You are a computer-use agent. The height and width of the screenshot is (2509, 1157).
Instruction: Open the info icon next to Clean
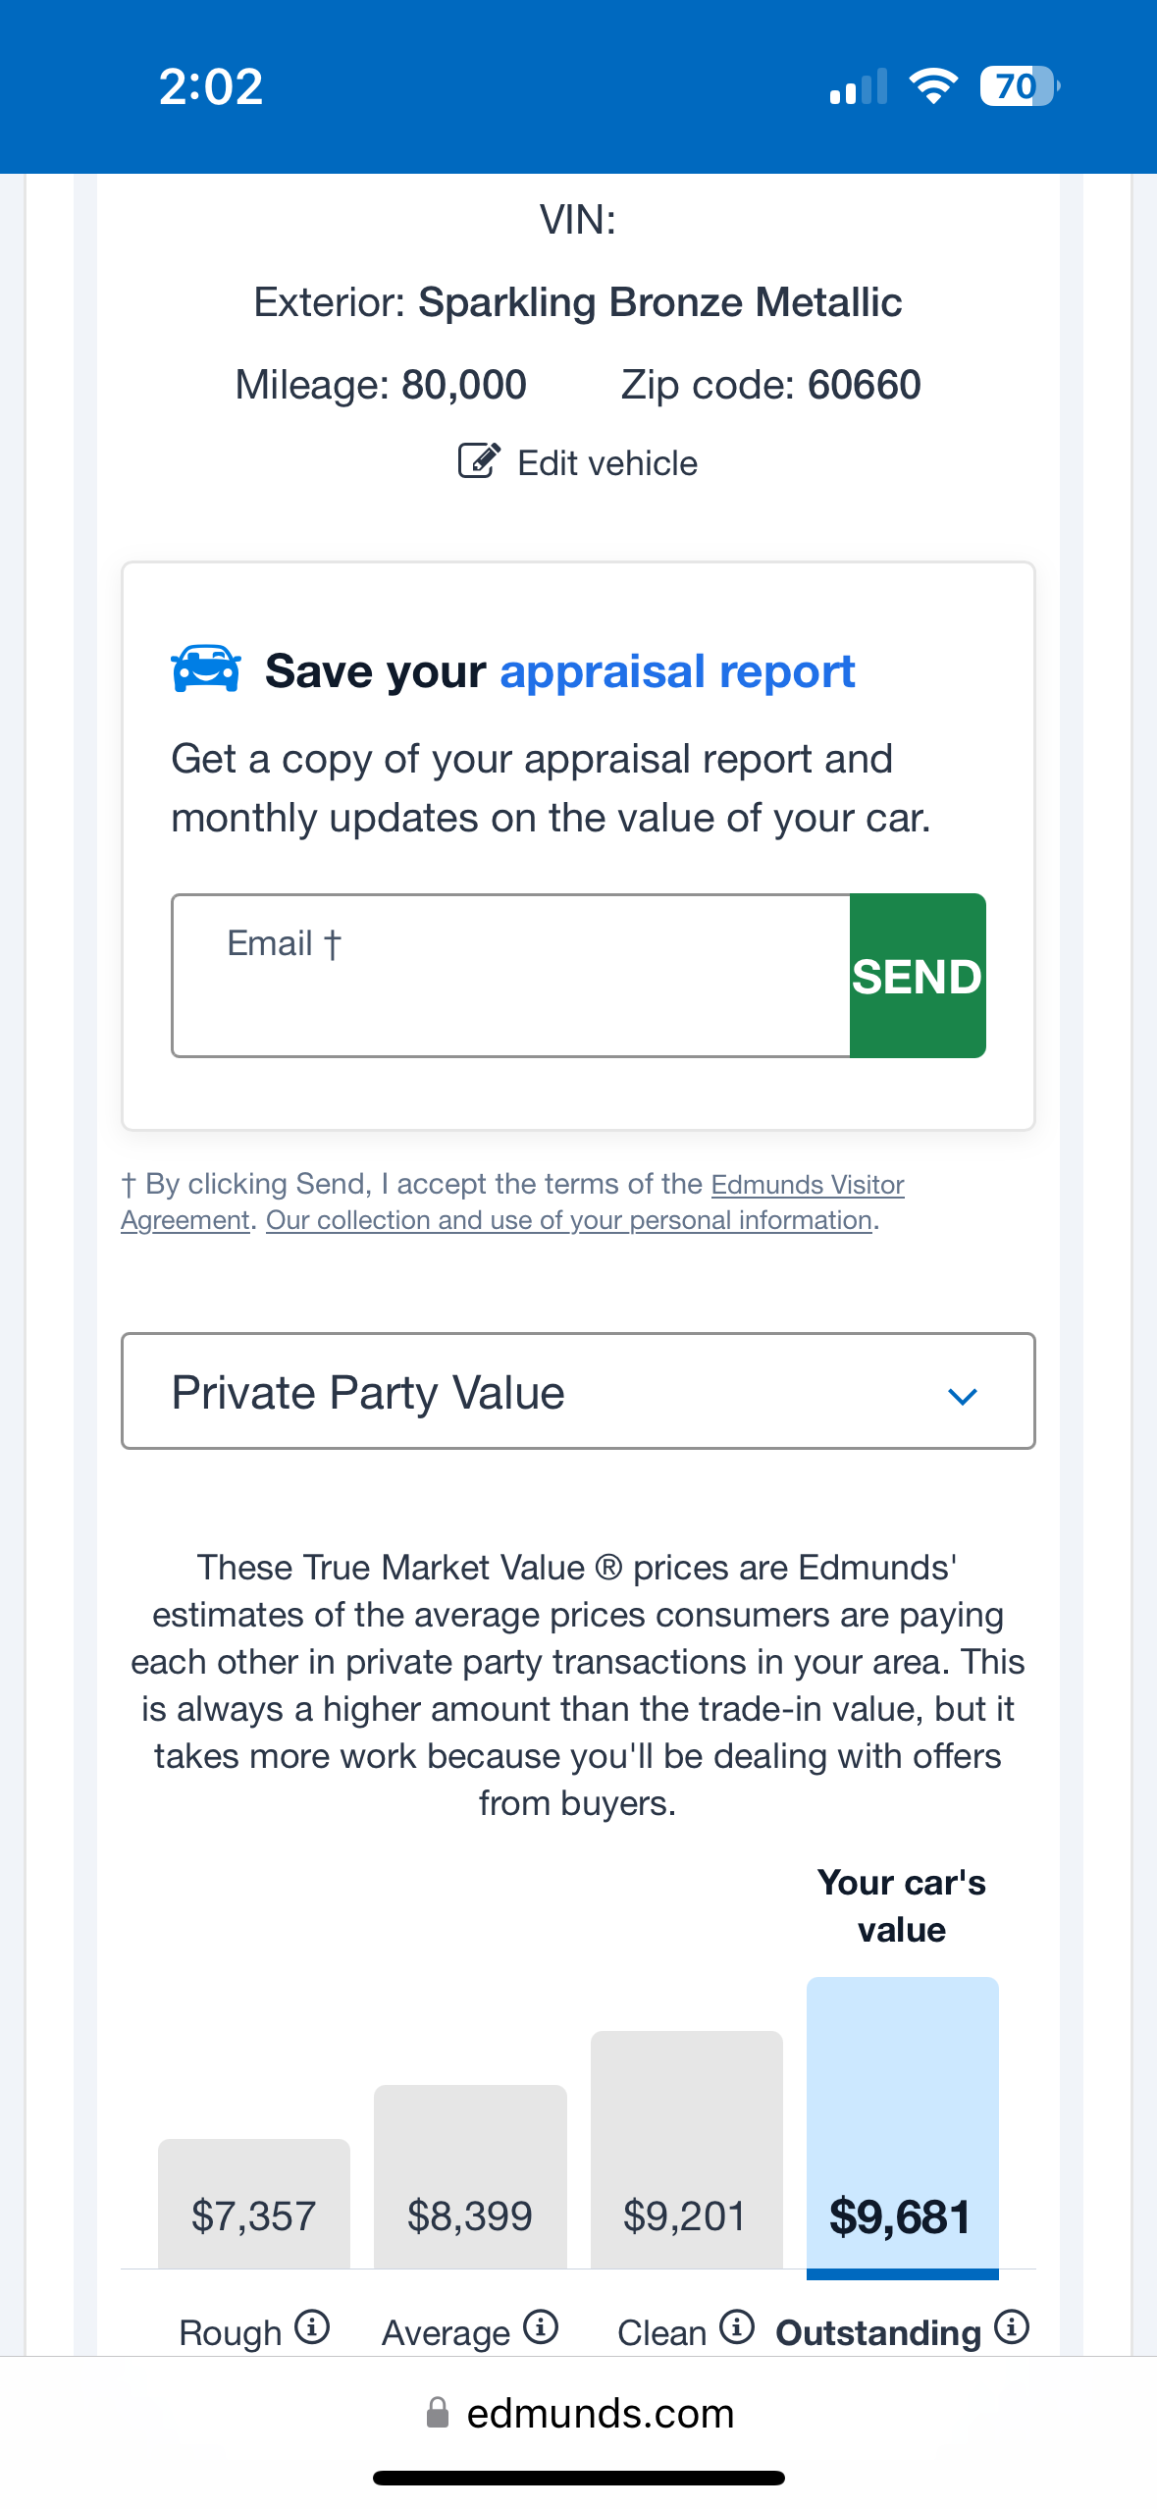[737, 2326]
